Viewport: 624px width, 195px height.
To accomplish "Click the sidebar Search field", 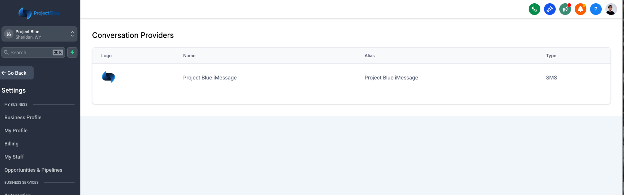I will [33, 52].
